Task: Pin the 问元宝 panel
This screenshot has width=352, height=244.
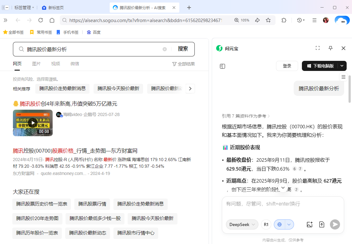Action: click(x=330, y=48)
